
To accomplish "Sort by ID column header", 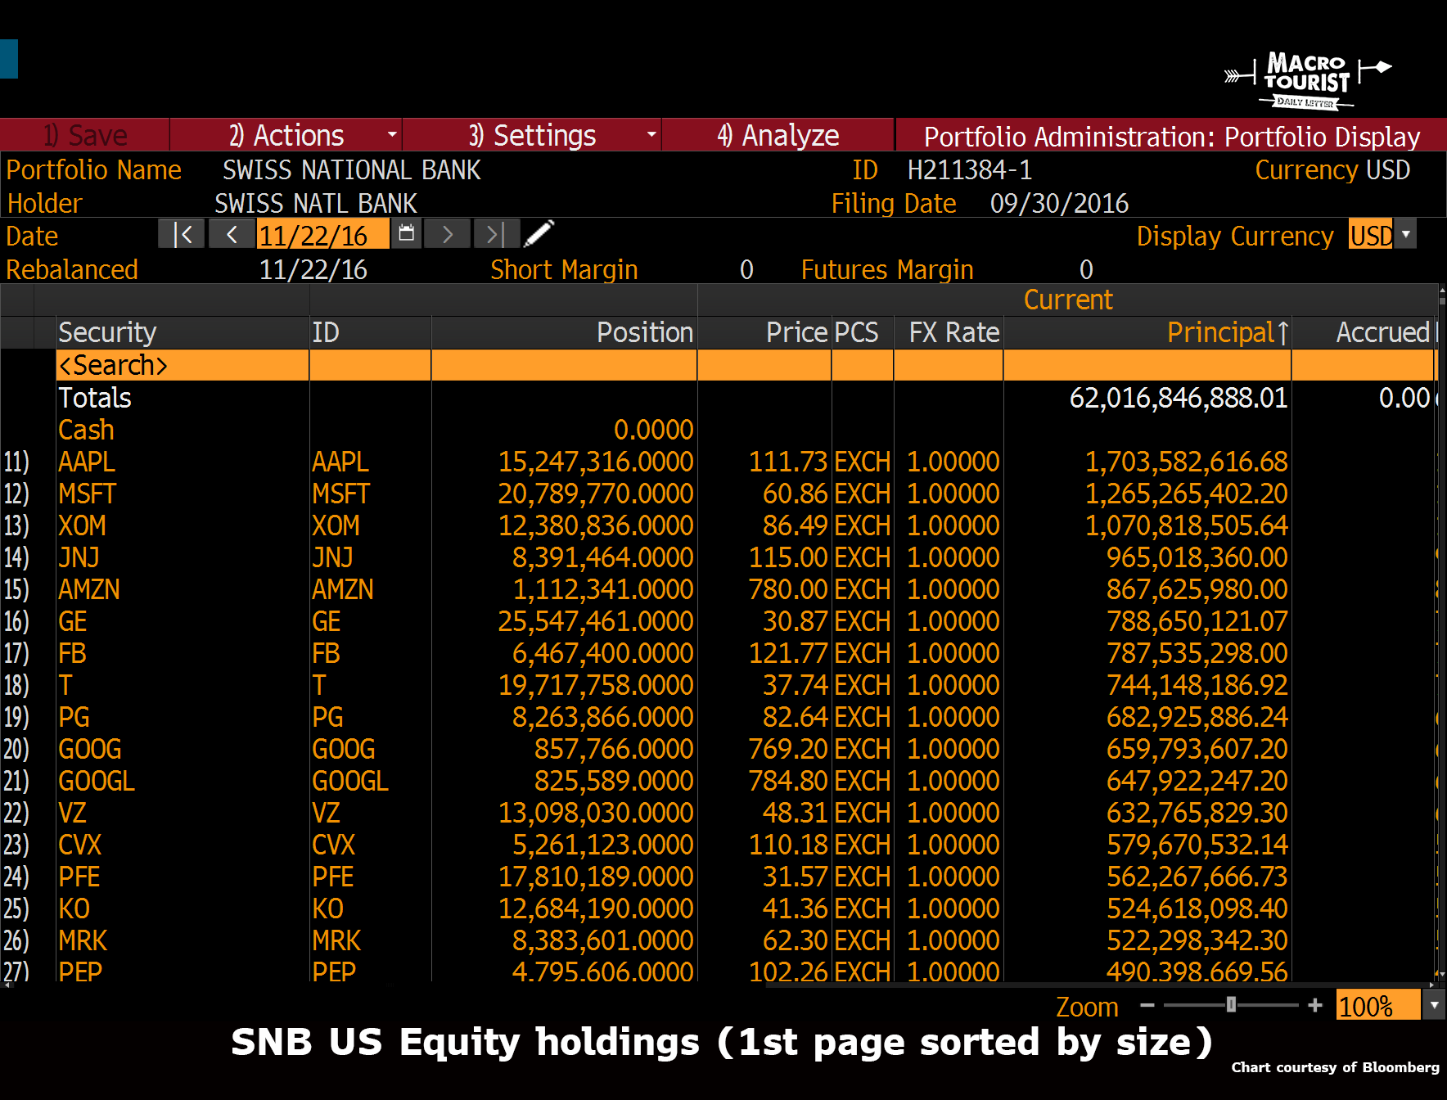I will point(370,332).
